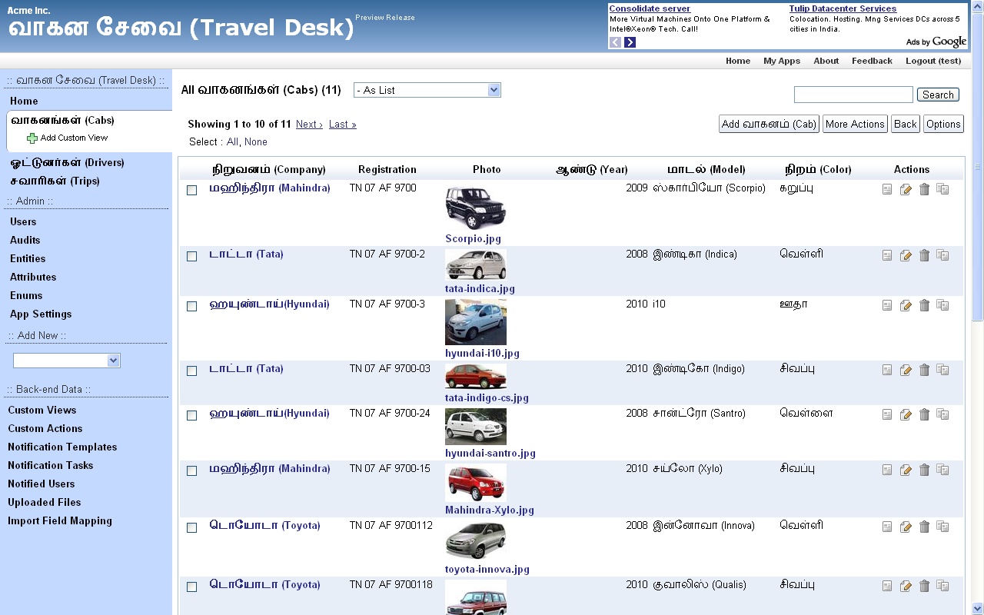
Task: Check the Toyota Qualis row checkbox
Action: click(x=192, y=587)
